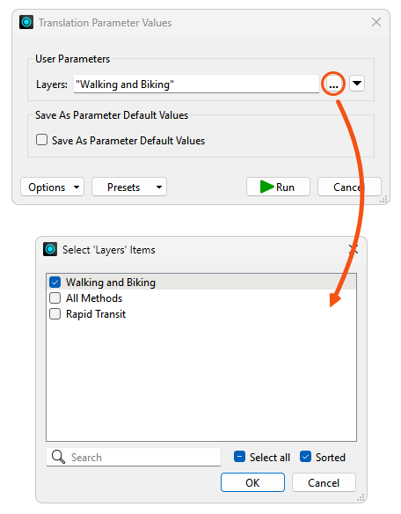
Task: Click the FME icon in Translation Parameter Values
Action: 26,22
